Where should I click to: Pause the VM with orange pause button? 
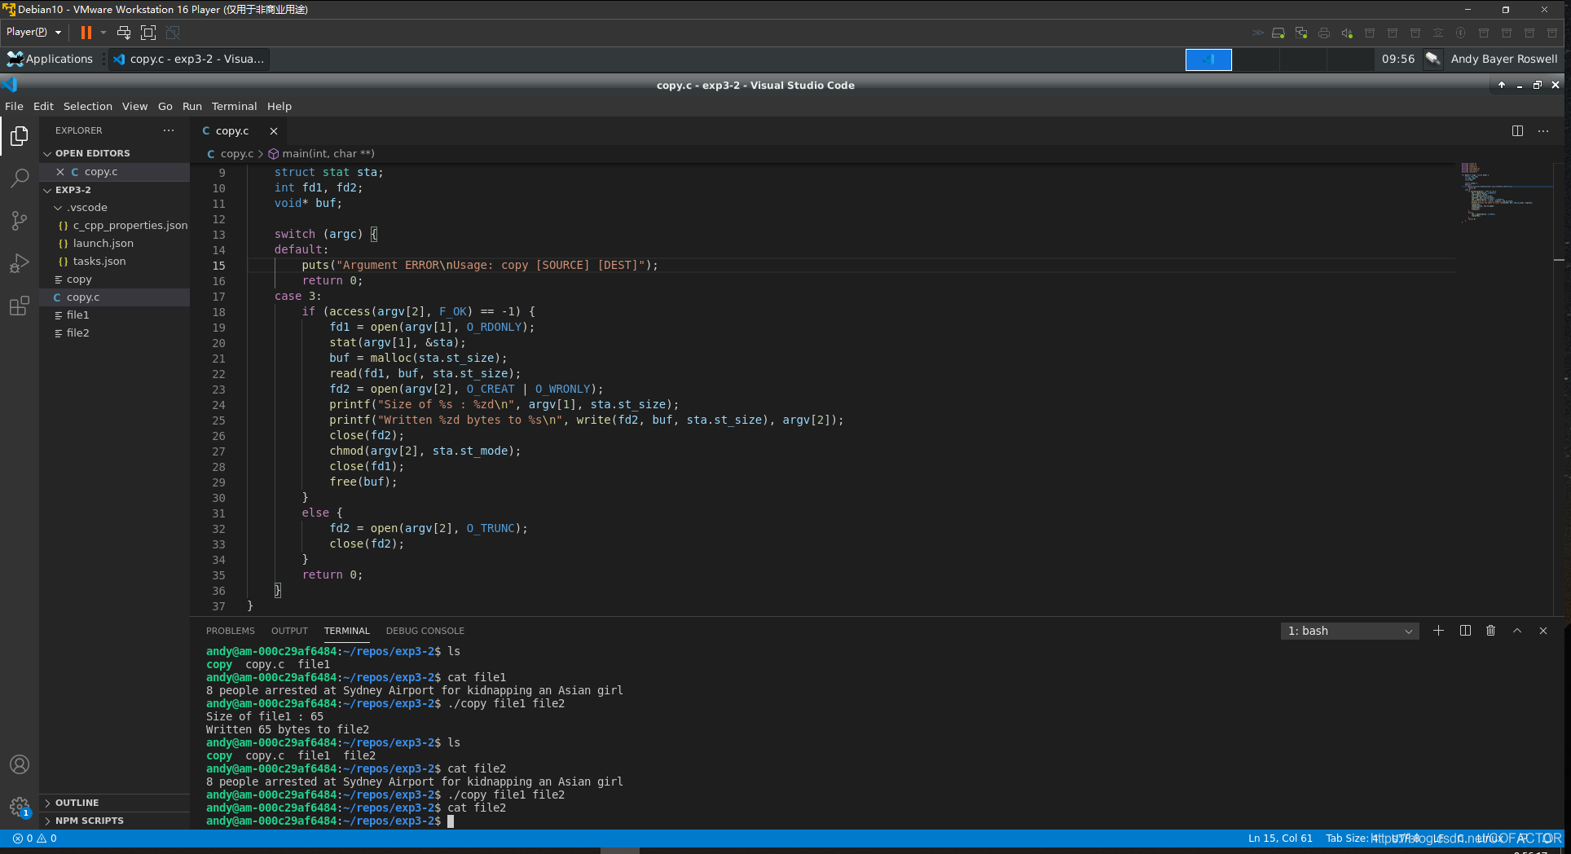click(x=86, y=33)
